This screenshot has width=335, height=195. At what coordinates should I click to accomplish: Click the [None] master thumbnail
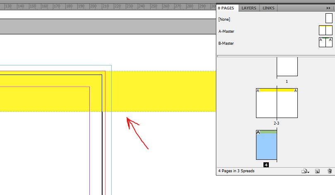point(329,18)
